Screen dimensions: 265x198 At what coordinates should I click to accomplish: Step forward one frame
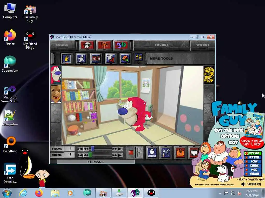(114, 149)
